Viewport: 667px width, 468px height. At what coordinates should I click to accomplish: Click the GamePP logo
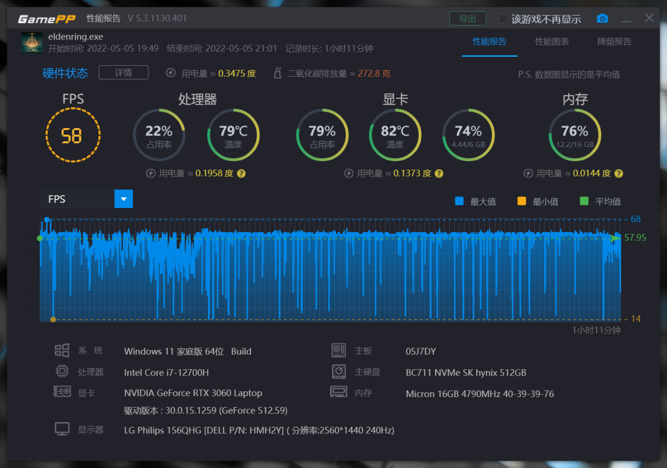click(x=46, y=18)
